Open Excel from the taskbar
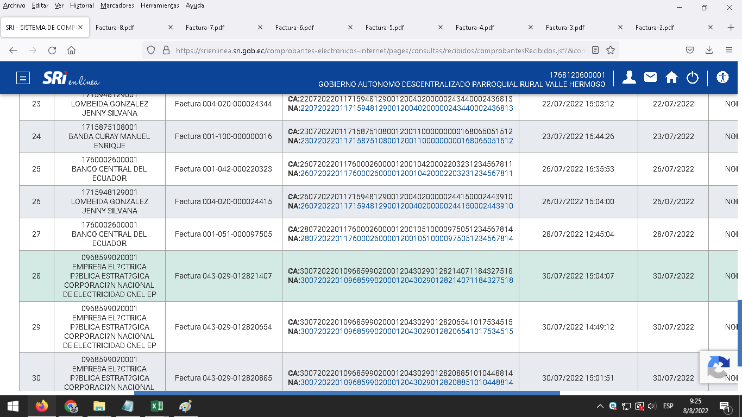742x417 pixels. [x=156, y=406]
